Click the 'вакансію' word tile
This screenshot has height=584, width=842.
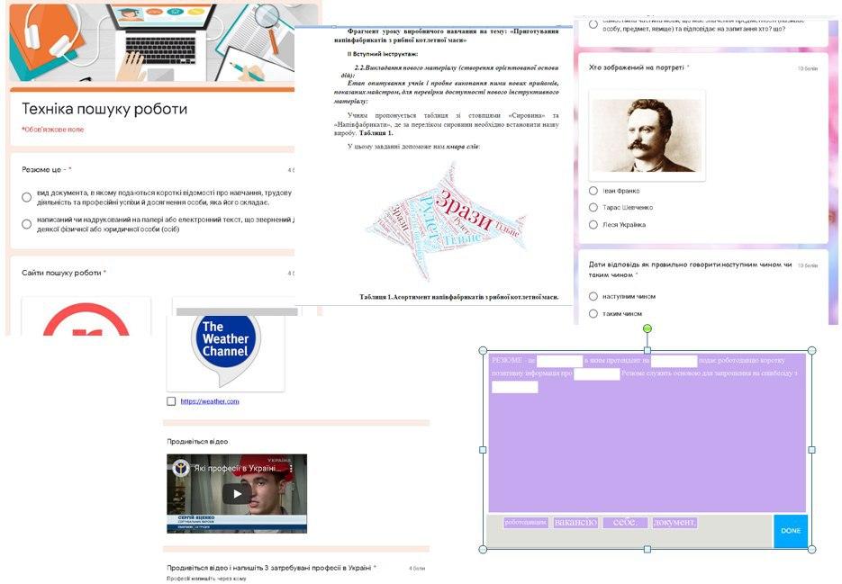pos(575,522)
